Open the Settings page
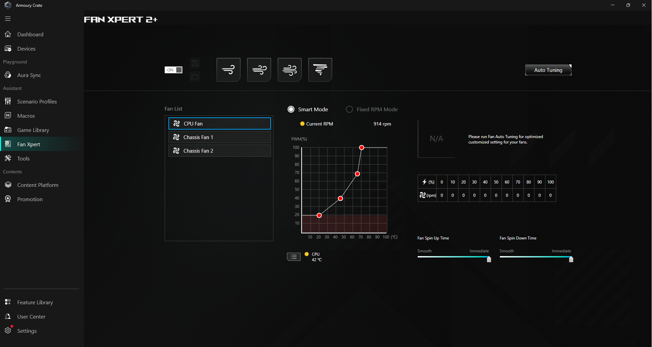Viewport: 652px width, 347px height. [27, 331]
